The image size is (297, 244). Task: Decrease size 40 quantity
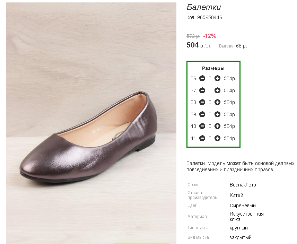click(202, 126)
